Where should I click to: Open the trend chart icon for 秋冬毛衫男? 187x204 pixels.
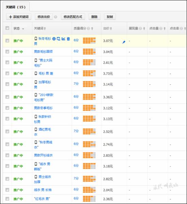63,39
